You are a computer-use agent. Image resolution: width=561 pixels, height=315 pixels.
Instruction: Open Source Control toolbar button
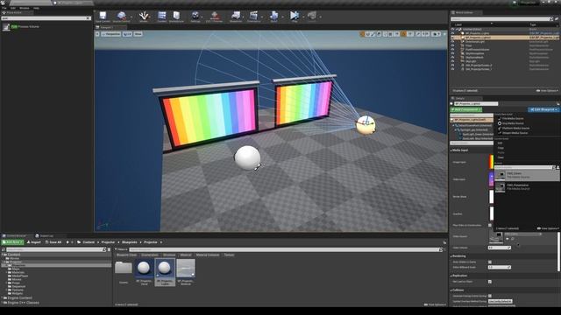122,17
